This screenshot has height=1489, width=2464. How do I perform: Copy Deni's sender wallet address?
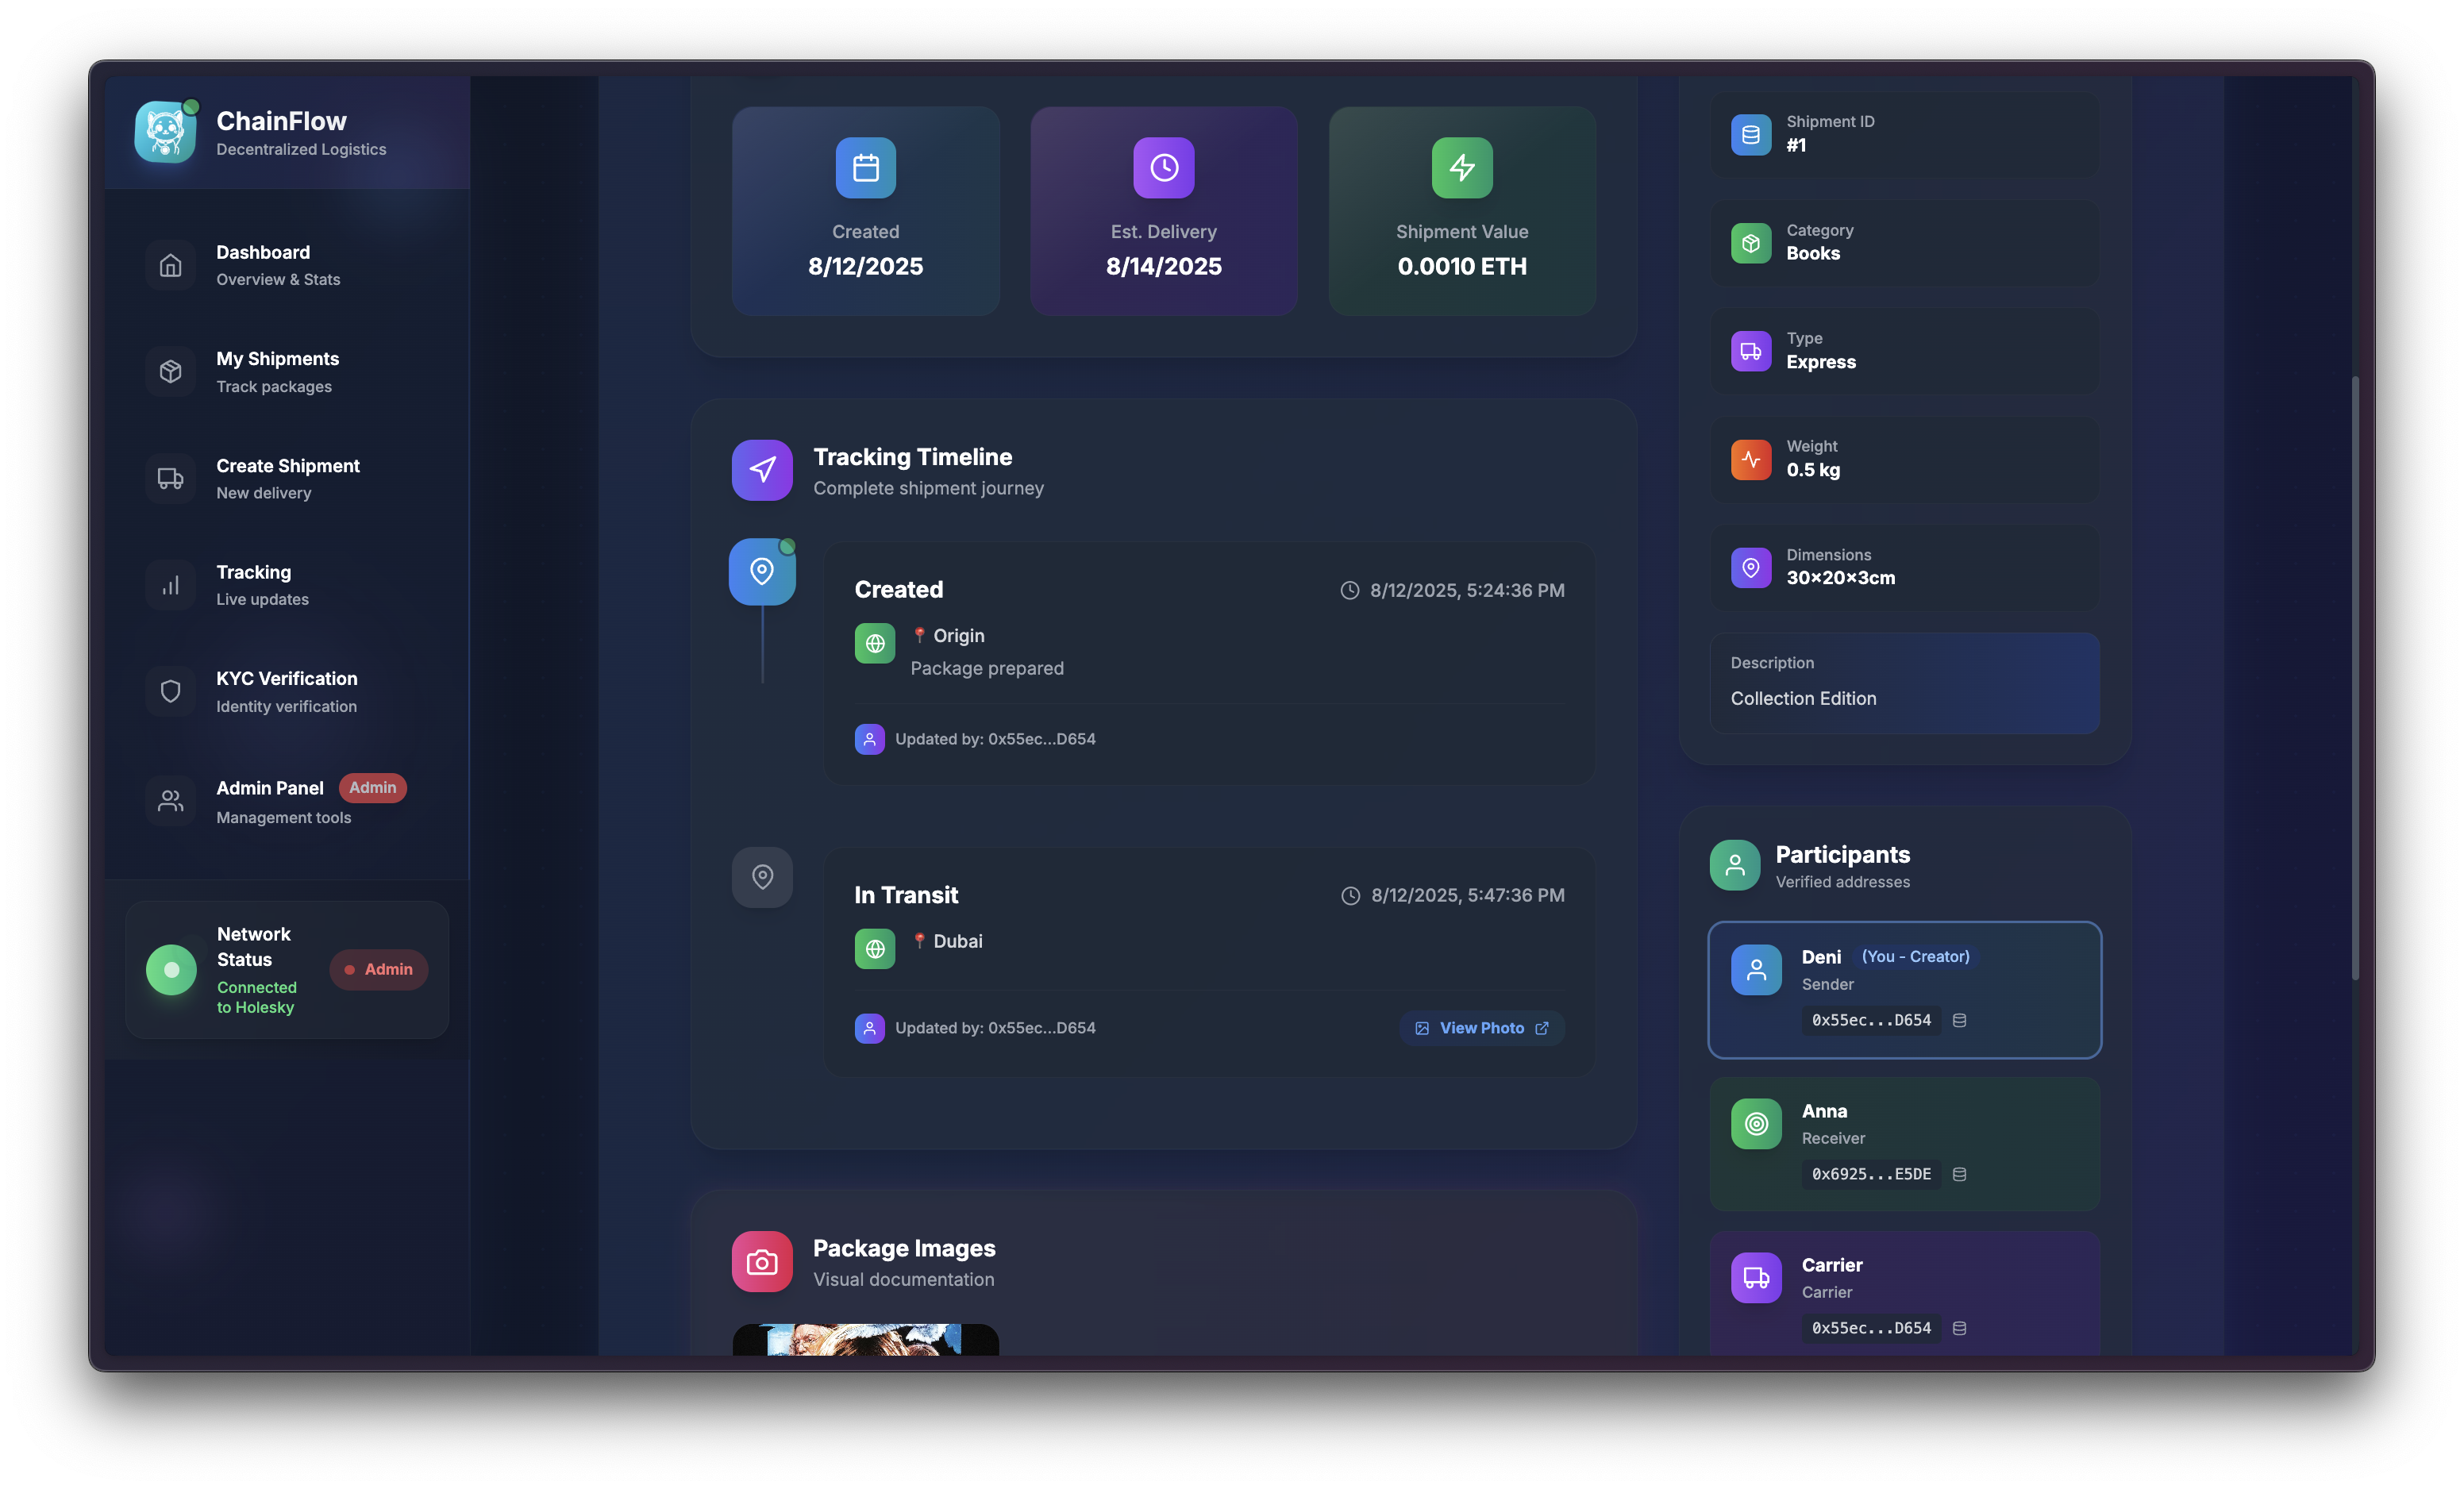click(1959, 1020)
